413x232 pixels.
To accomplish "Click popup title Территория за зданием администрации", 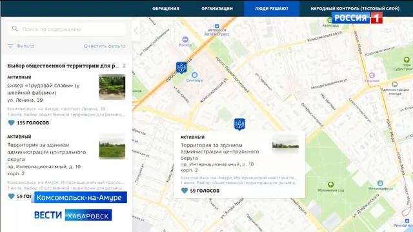I will (x=219, y=151).
